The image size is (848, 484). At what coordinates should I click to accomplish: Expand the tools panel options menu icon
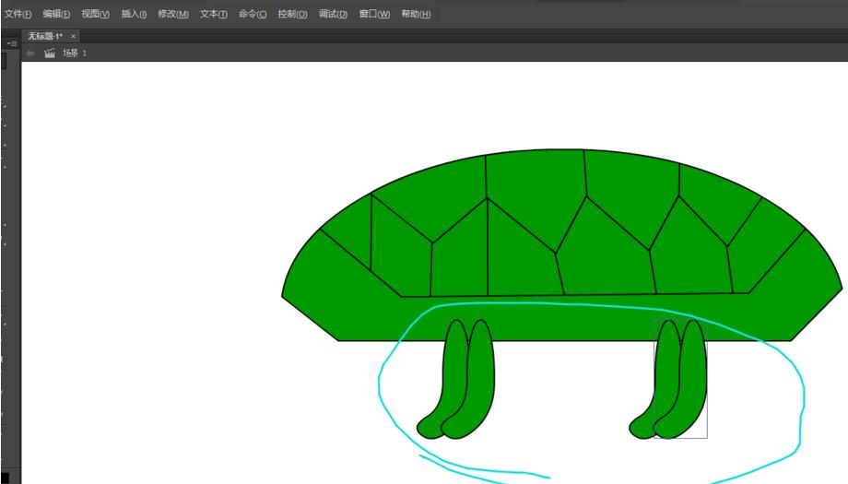(x=12, y=43)
